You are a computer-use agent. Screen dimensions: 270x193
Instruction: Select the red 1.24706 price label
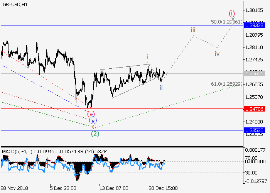pos(254,109)
